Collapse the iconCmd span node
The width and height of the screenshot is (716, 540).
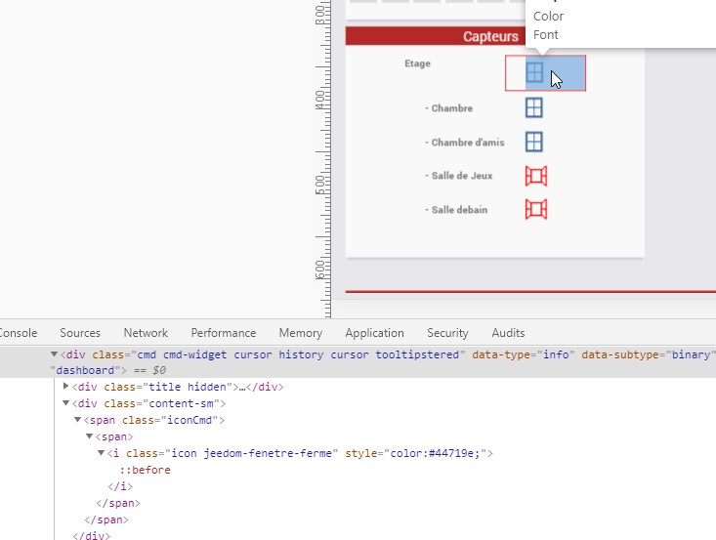[x=77, y=420]
